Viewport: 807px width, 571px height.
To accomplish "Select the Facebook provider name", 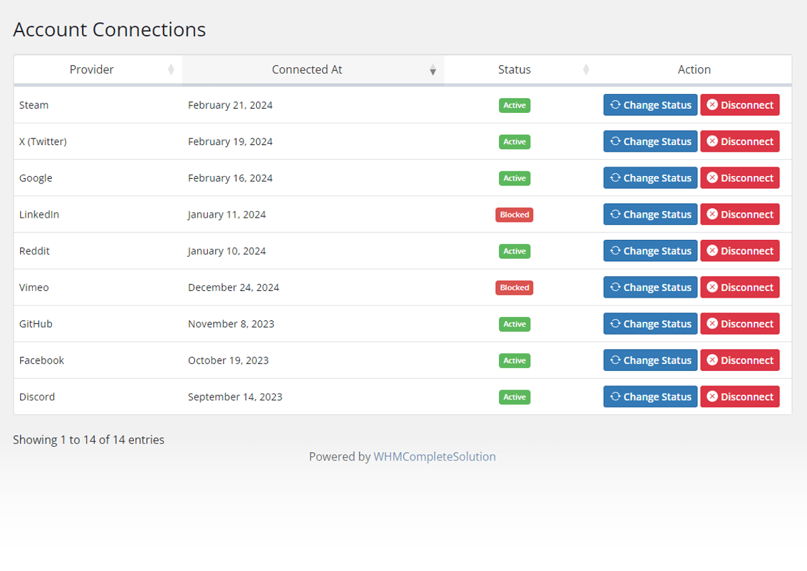I will pyautogui.click(x=42, y=360).
